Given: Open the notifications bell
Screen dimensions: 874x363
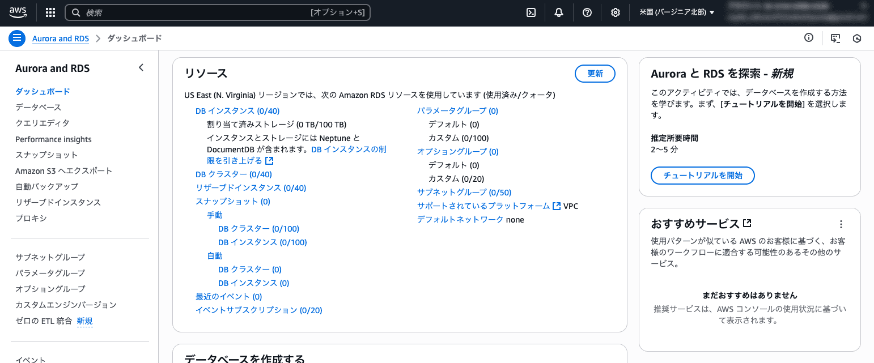Looking at the screenshot, I should [x=559, y=12].
